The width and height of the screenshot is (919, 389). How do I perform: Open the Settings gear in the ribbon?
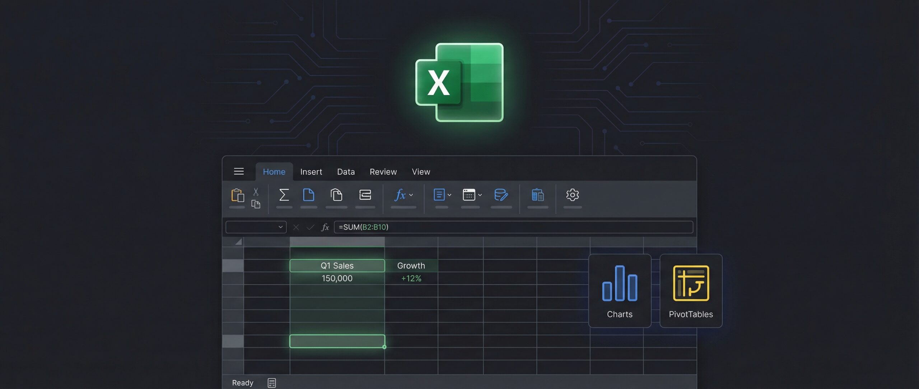572,195
